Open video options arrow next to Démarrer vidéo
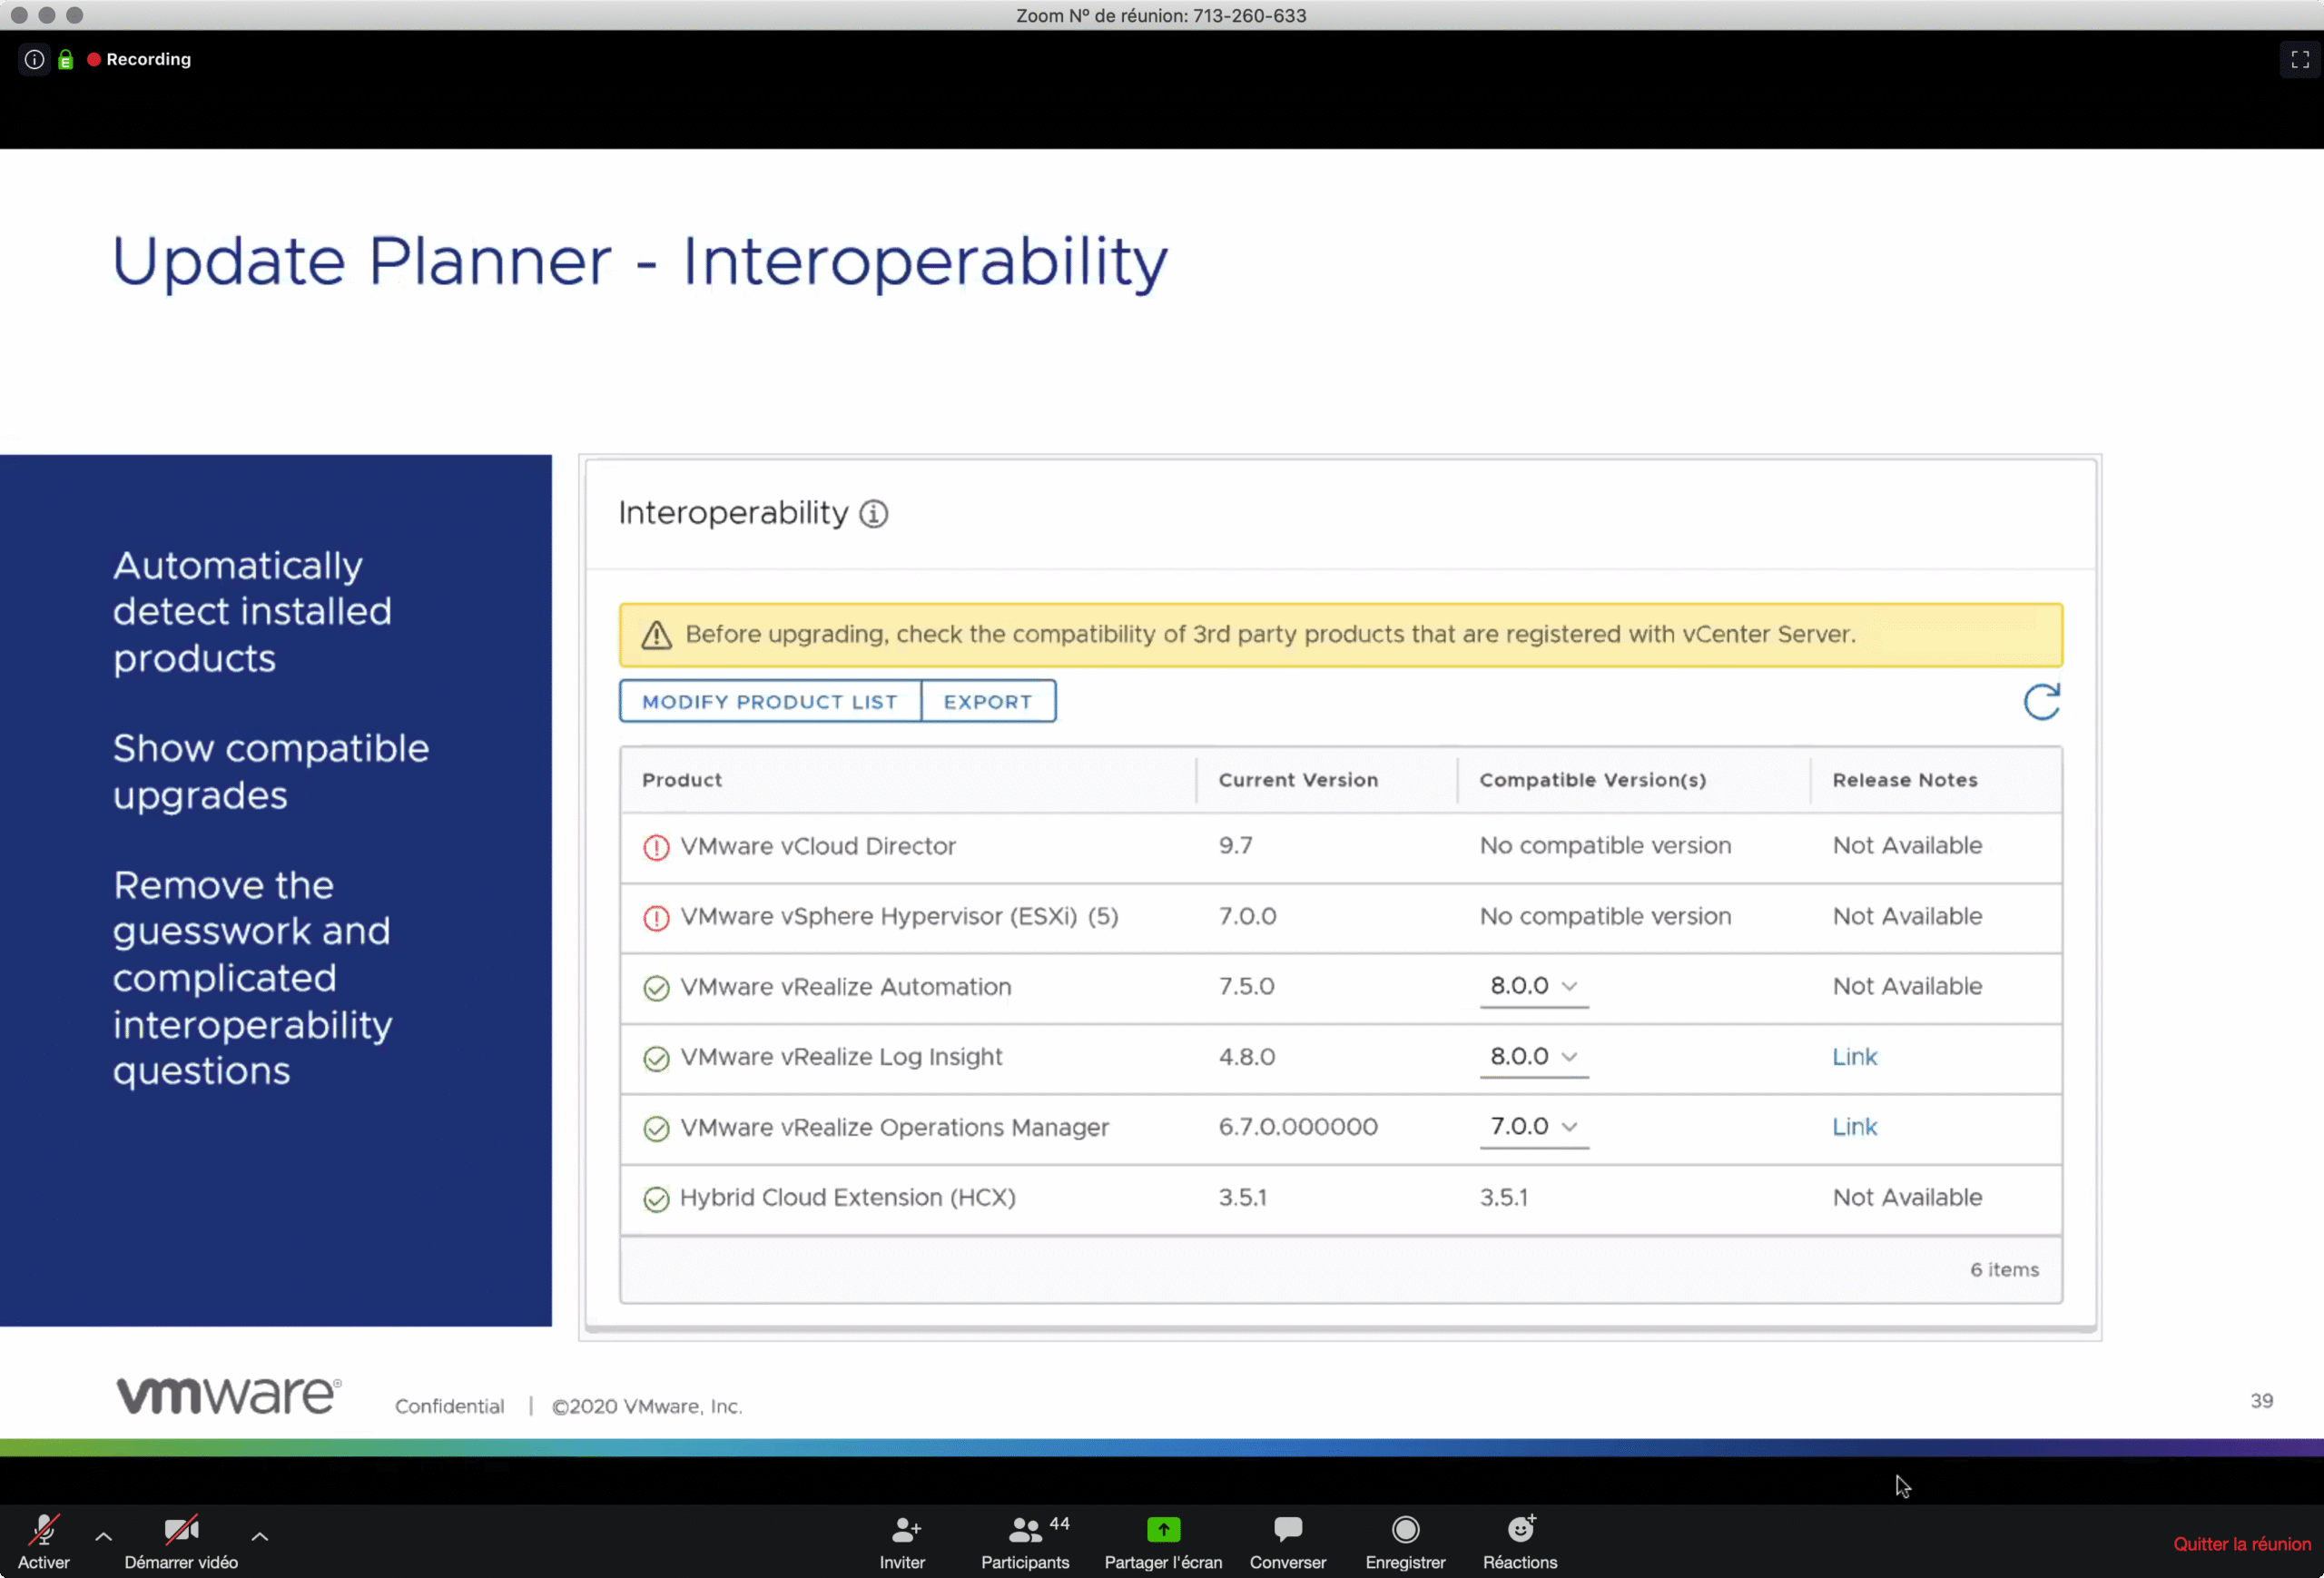The width and height of the screenshot is (2324, 1578). [x=259, y=1536]
